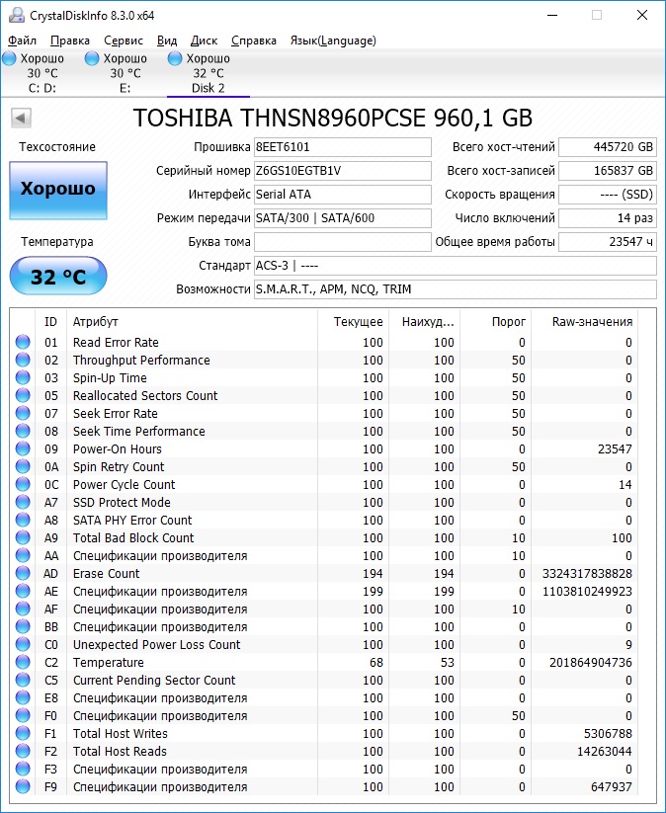Select the Disk 2 tab
The height and width of the screenshot is (813, 666).
coord(208,73)
